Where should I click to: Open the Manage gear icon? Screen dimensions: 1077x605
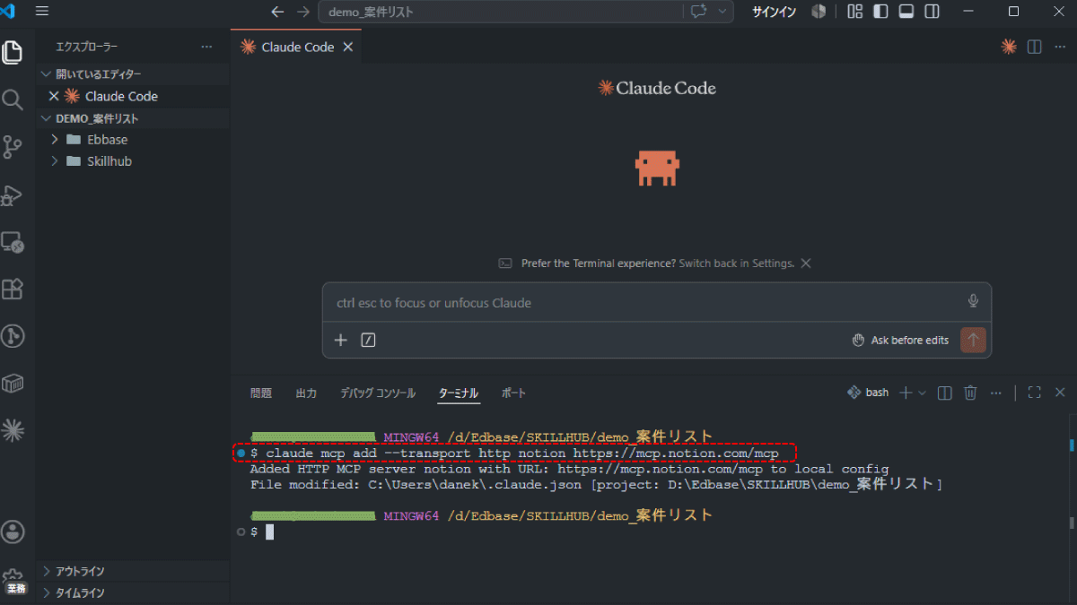(x=13, y=577)
